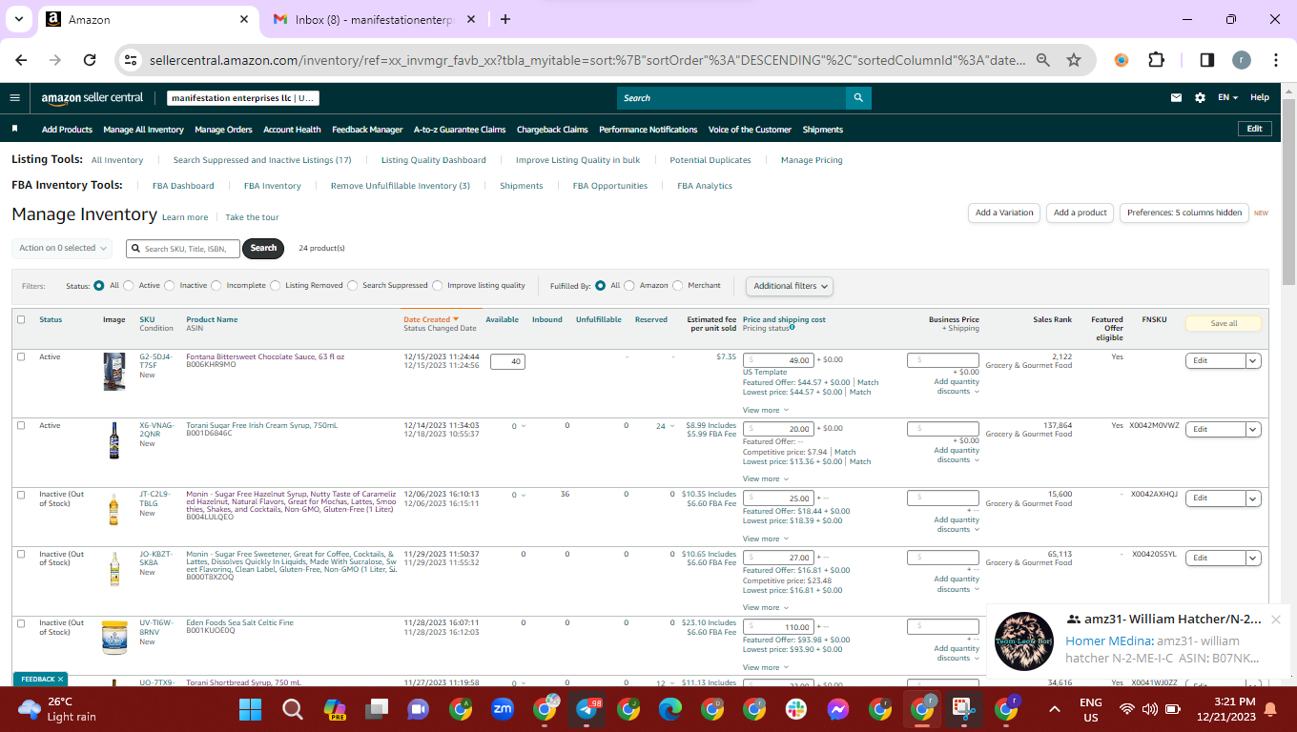Go to Manage Orders menu item

(223, 130)
